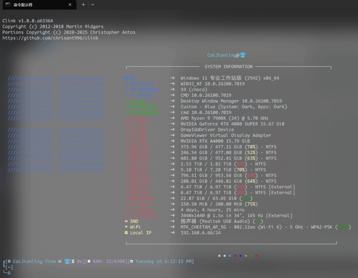
Task: Click the hourglass icon before 0s in prompt
Action: [73, 261]
